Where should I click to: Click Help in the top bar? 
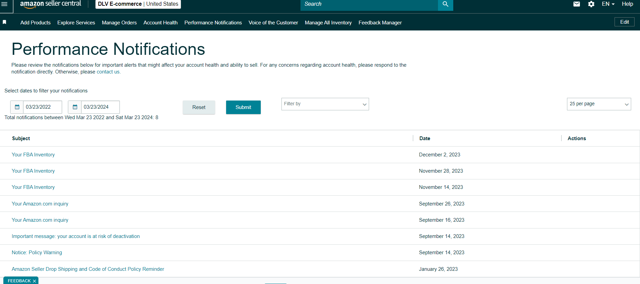627,4
